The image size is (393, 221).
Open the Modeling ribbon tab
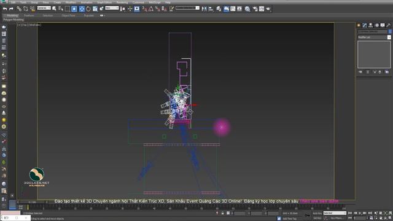coord(12,15)
